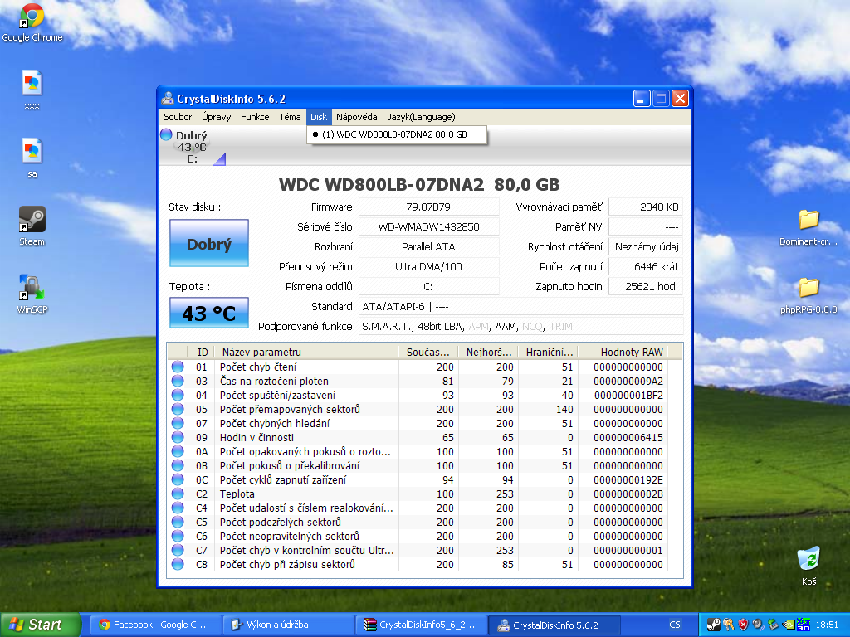This screenshot has width=850, height=637.
Task: Click RAW value 0000000009A2
Action: coord(628,381)
